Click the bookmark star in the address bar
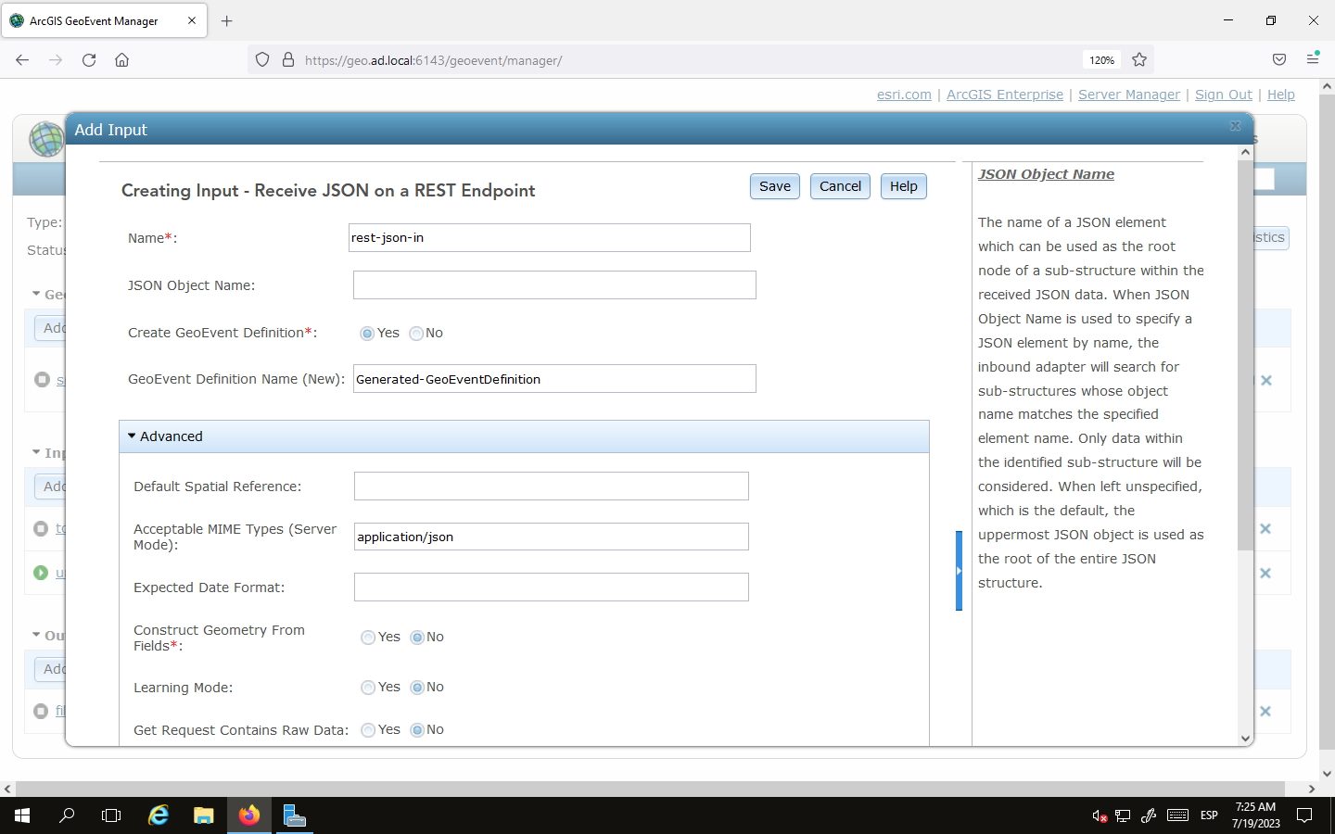This screenshot has width=1335, height=834. click(1138, 59)
